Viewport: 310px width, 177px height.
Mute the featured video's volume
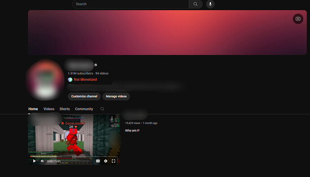(42, 161)
